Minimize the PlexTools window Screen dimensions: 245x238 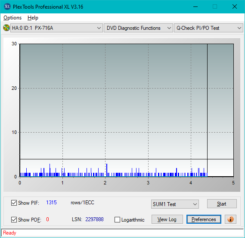click(x=195, y=6)
